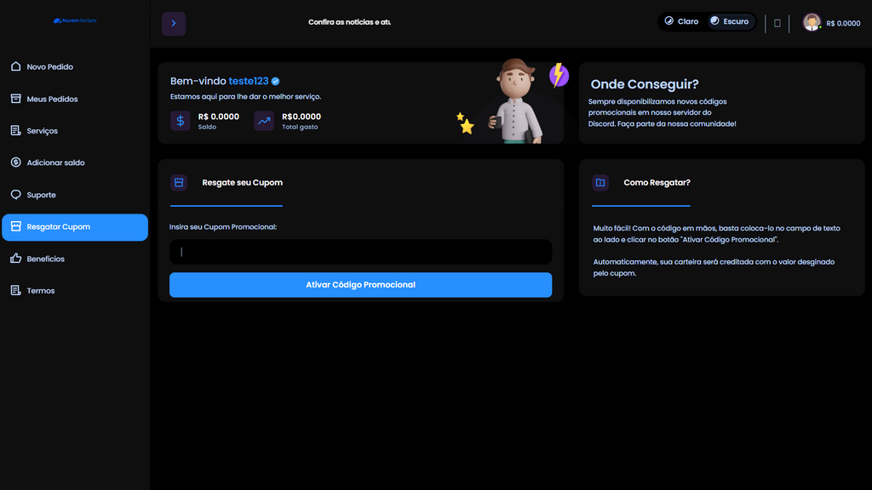This screenshot has width=872, height=490.
Task: Collapse sidebar with the arrow button
Action: coord(174,24)
